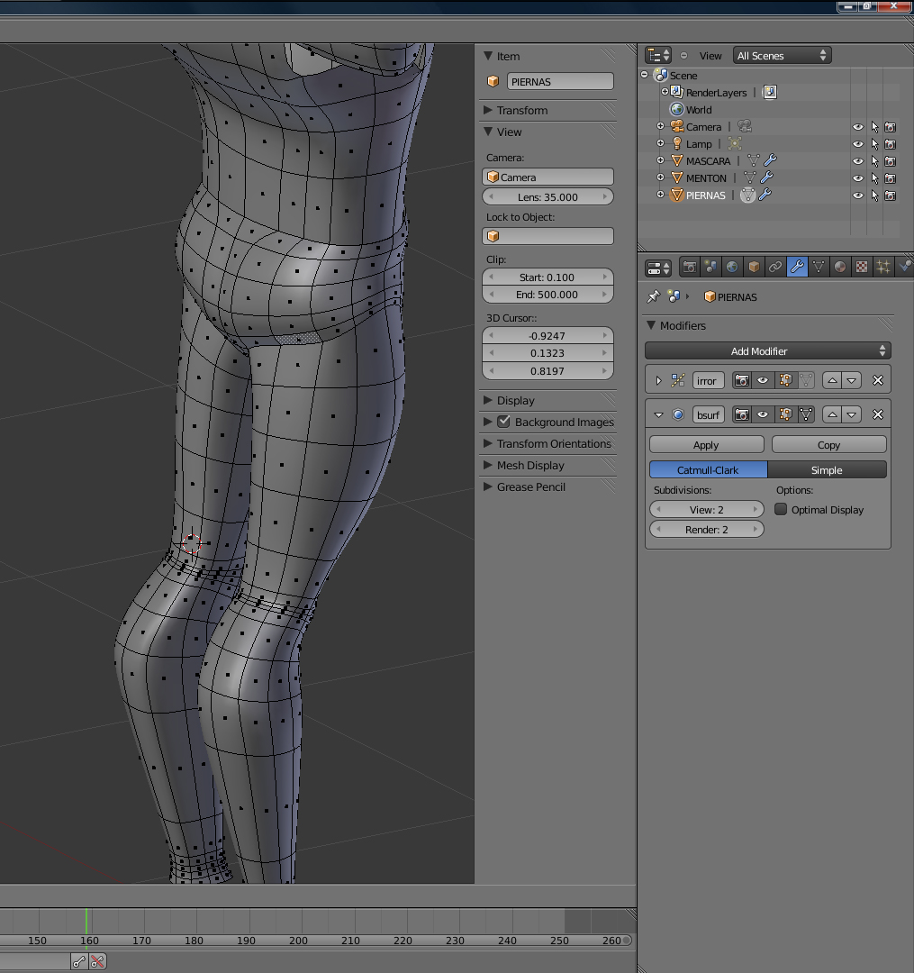Uncheck the Background Images checkbox

pos(504,422)
